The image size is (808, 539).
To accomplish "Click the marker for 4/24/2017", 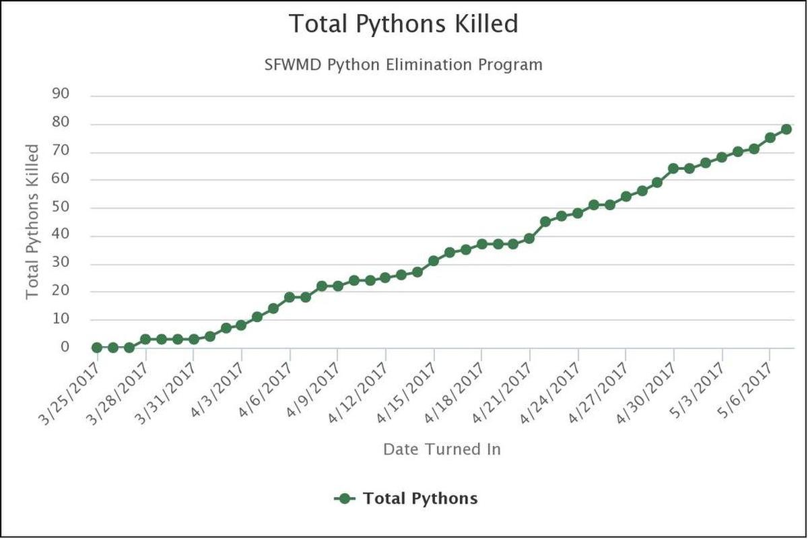I will [x=578, y=213].
